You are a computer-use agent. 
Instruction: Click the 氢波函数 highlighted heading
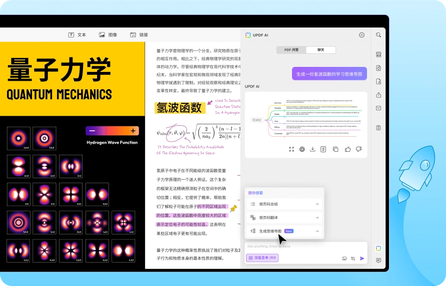(x=179, y=108)
